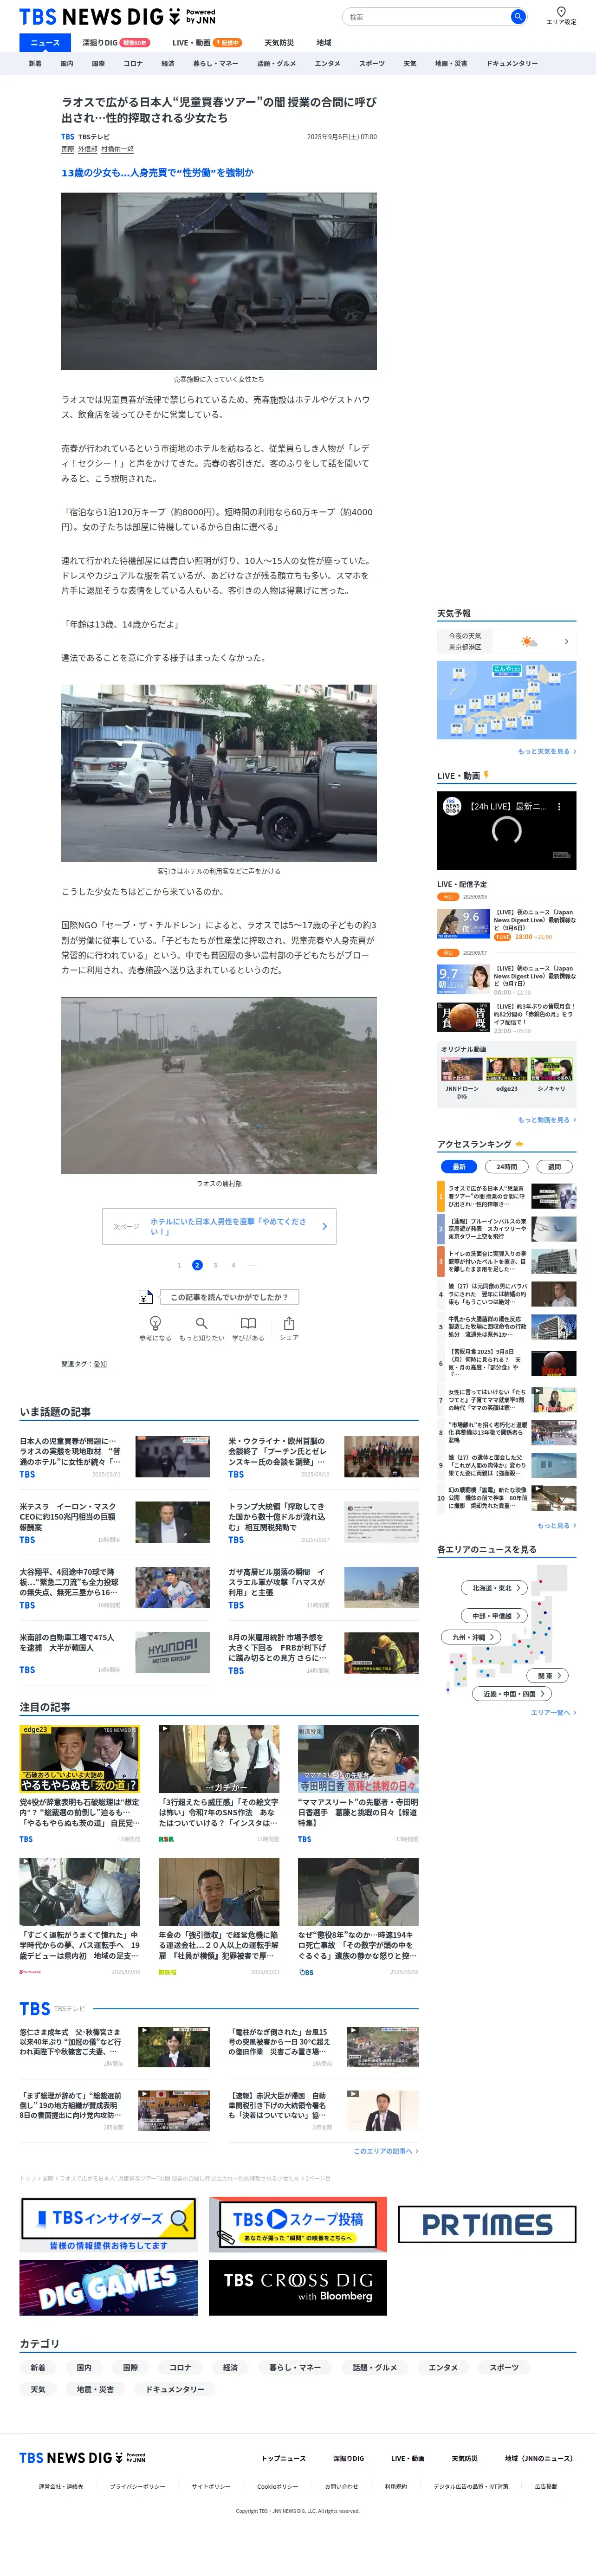Open the JNNドローンDIG original video thumbnail

[461, 1069]
